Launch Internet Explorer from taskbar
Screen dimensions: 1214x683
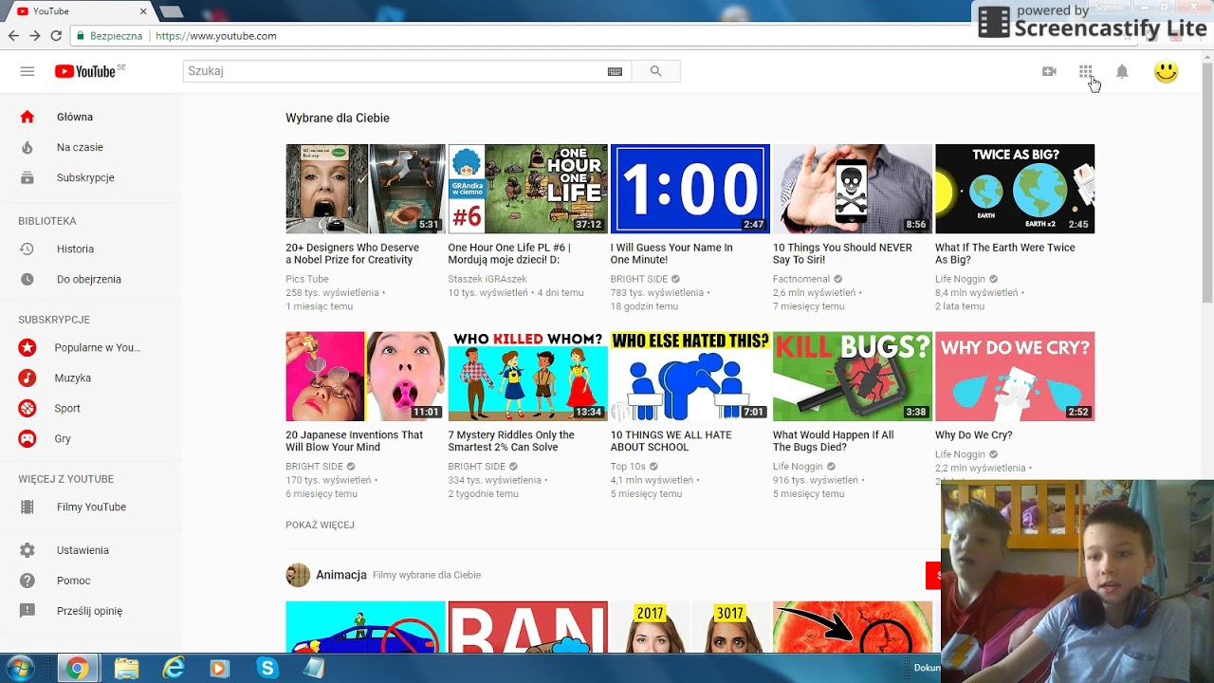coord(173,669)
